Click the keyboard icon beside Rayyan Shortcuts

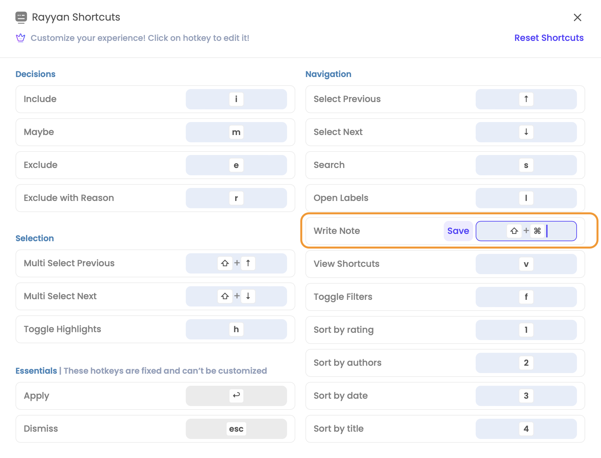coord(21,17)
